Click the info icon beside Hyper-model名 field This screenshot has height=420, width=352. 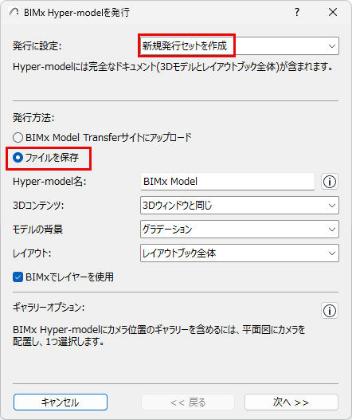[x=330, y=182]
